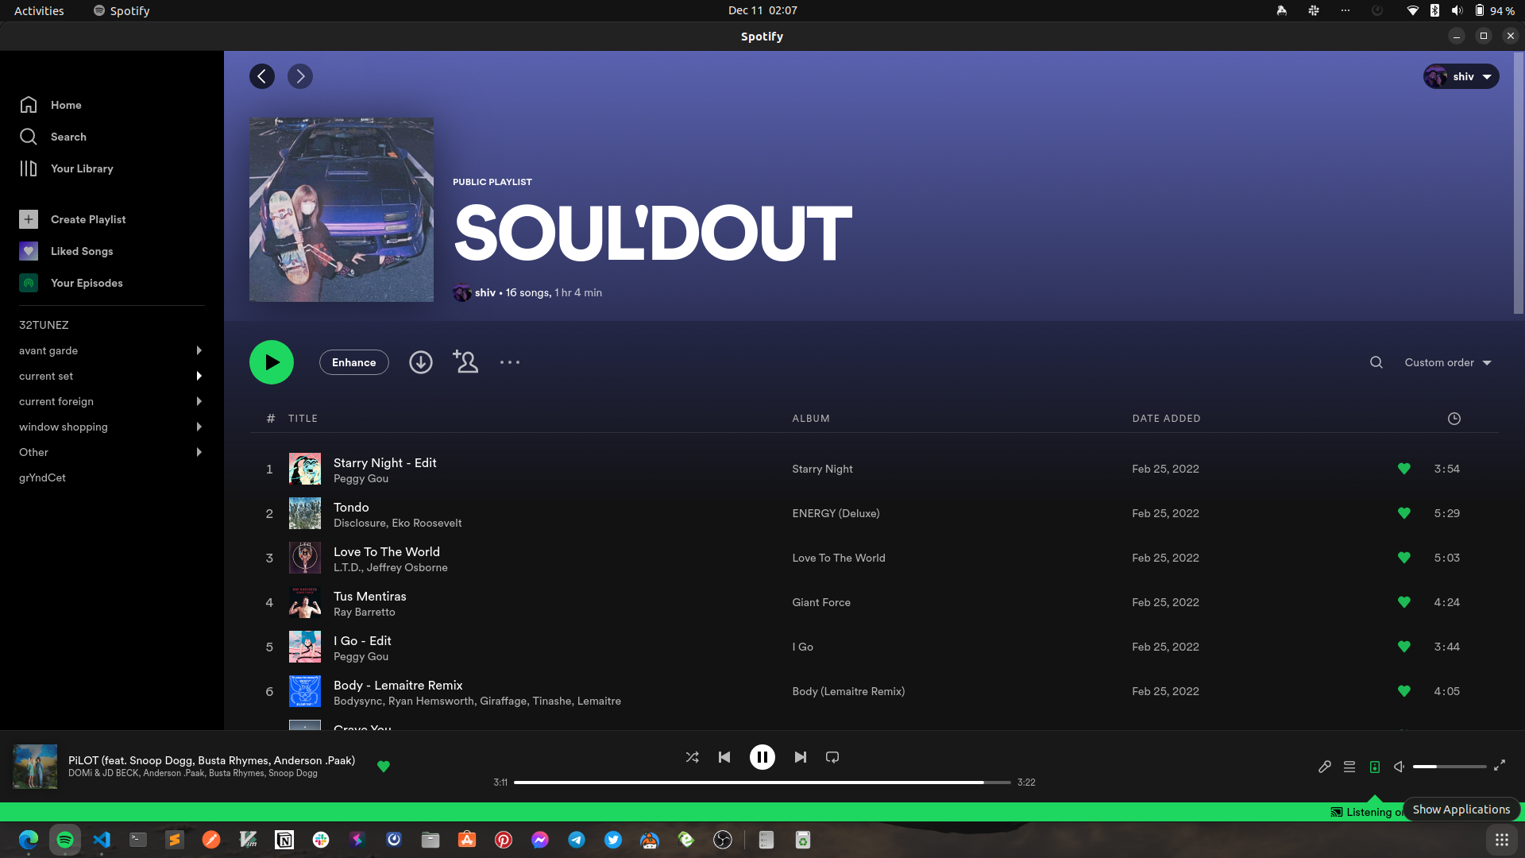Open the play queue icon
The image size is (1525, 858).
(x=1349, y=767)
